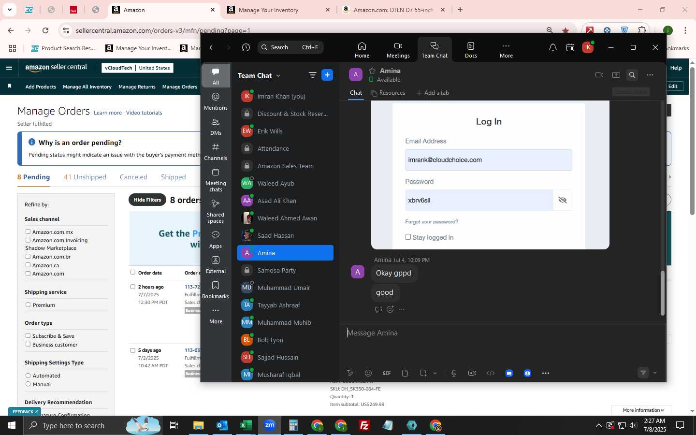The image size is (696, 435).
Task: Click the chat vertical scrollbar
Action: [x=663, y=293]
